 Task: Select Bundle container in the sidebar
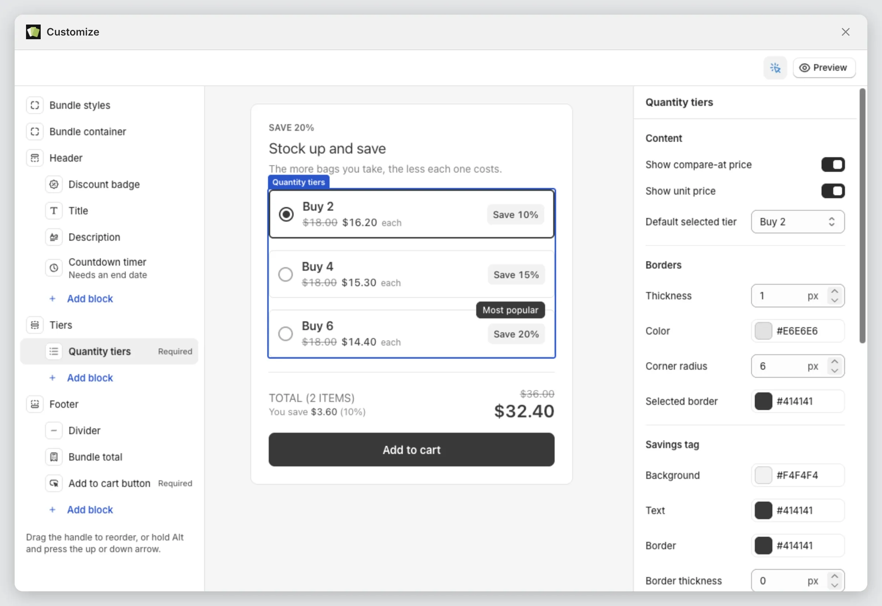click(88, 132)
